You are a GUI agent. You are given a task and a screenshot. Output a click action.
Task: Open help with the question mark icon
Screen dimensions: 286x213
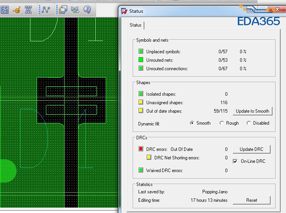[87, 10]
